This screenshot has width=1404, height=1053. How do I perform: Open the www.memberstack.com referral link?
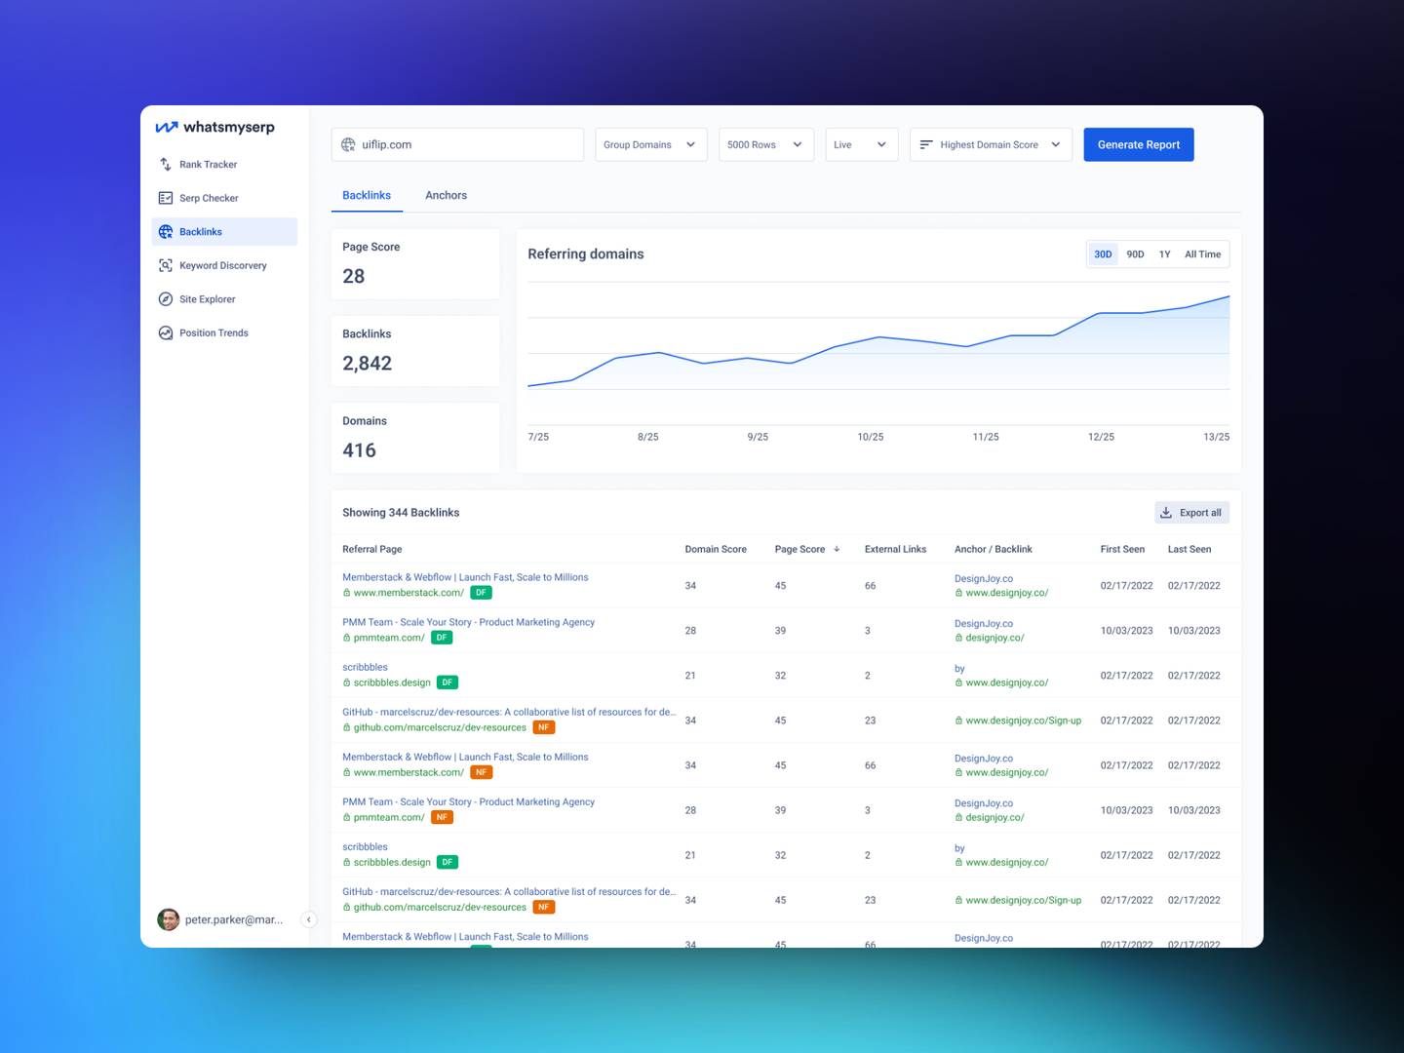(x=408, y=593)
